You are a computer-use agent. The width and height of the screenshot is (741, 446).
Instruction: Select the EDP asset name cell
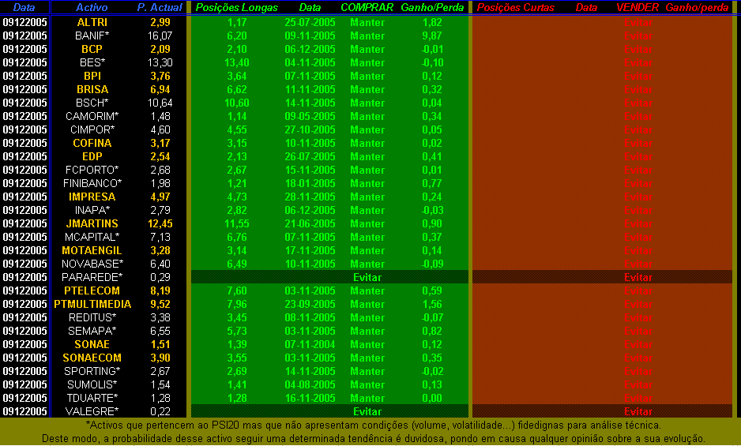(92, 156)
